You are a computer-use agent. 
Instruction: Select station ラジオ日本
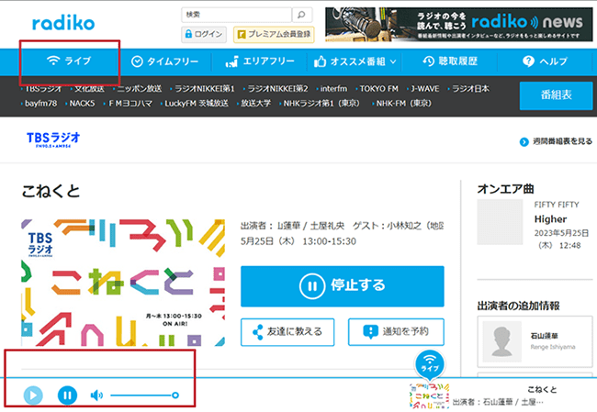coord(470,89)
